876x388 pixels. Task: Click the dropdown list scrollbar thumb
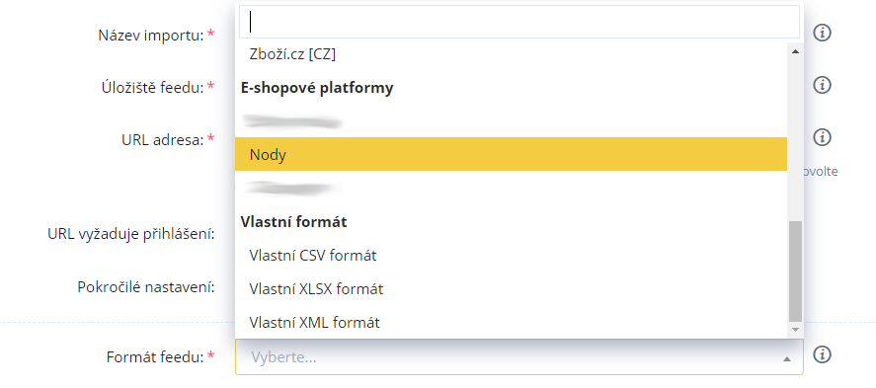pos(795,271)
